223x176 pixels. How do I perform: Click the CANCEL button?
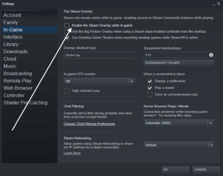[206, 170]
